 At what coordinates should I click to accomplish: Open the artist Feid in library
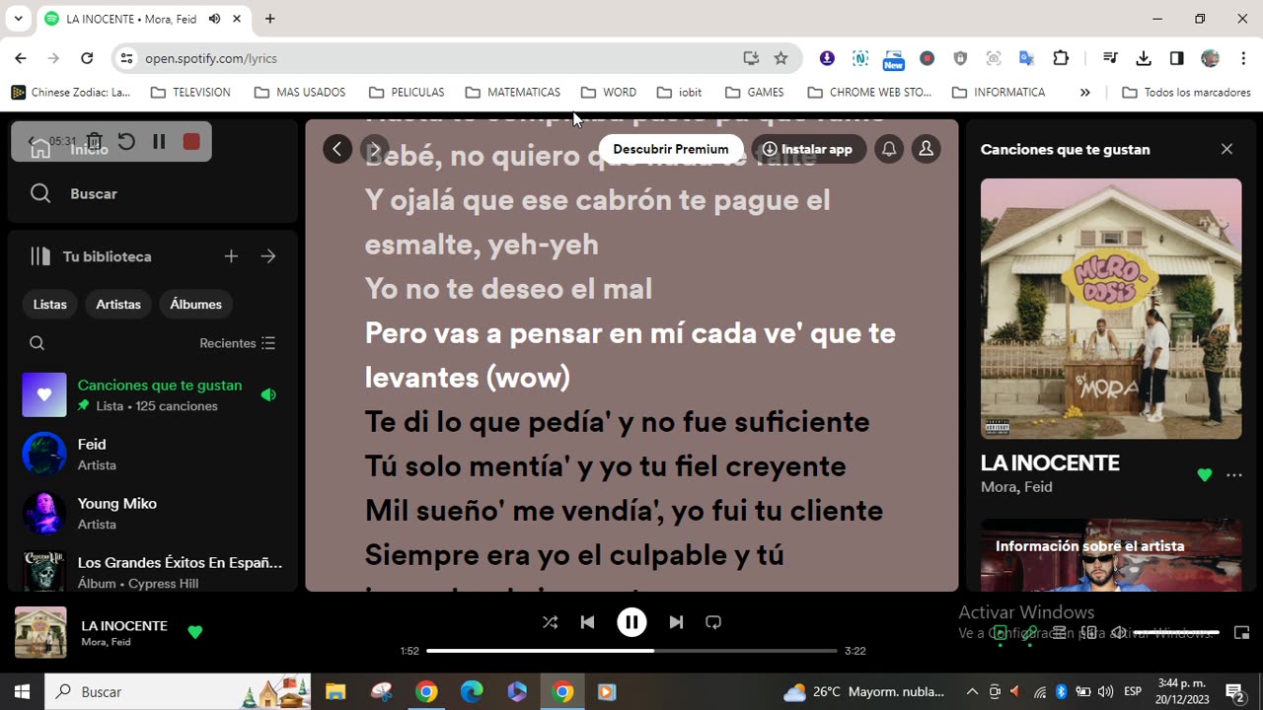pos(153,454)
